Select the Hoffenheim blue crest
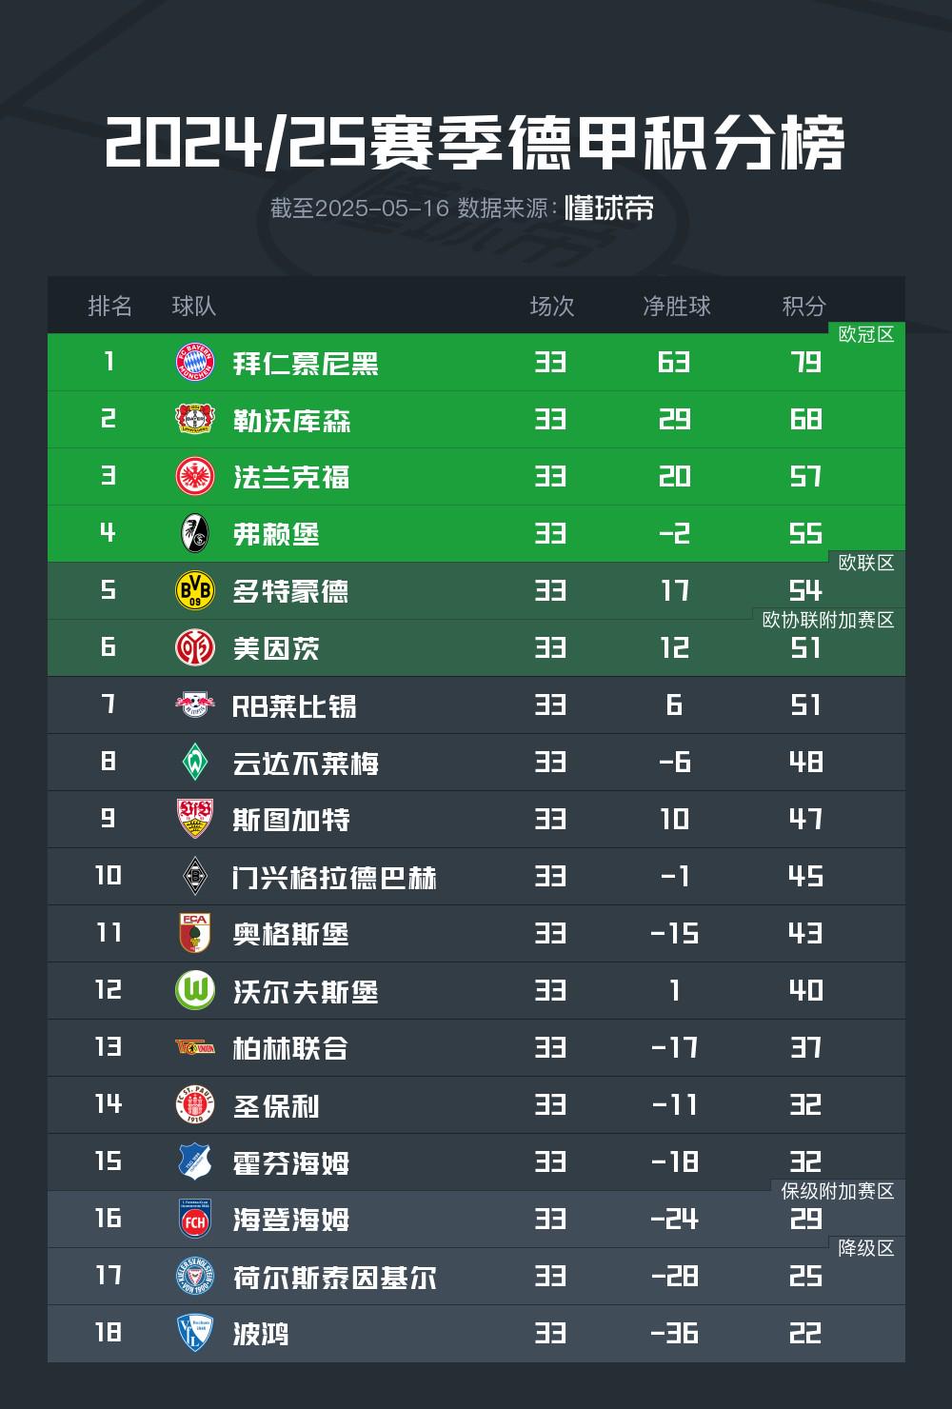Screen dimensions: 952x1409 tap(195, 1161)
